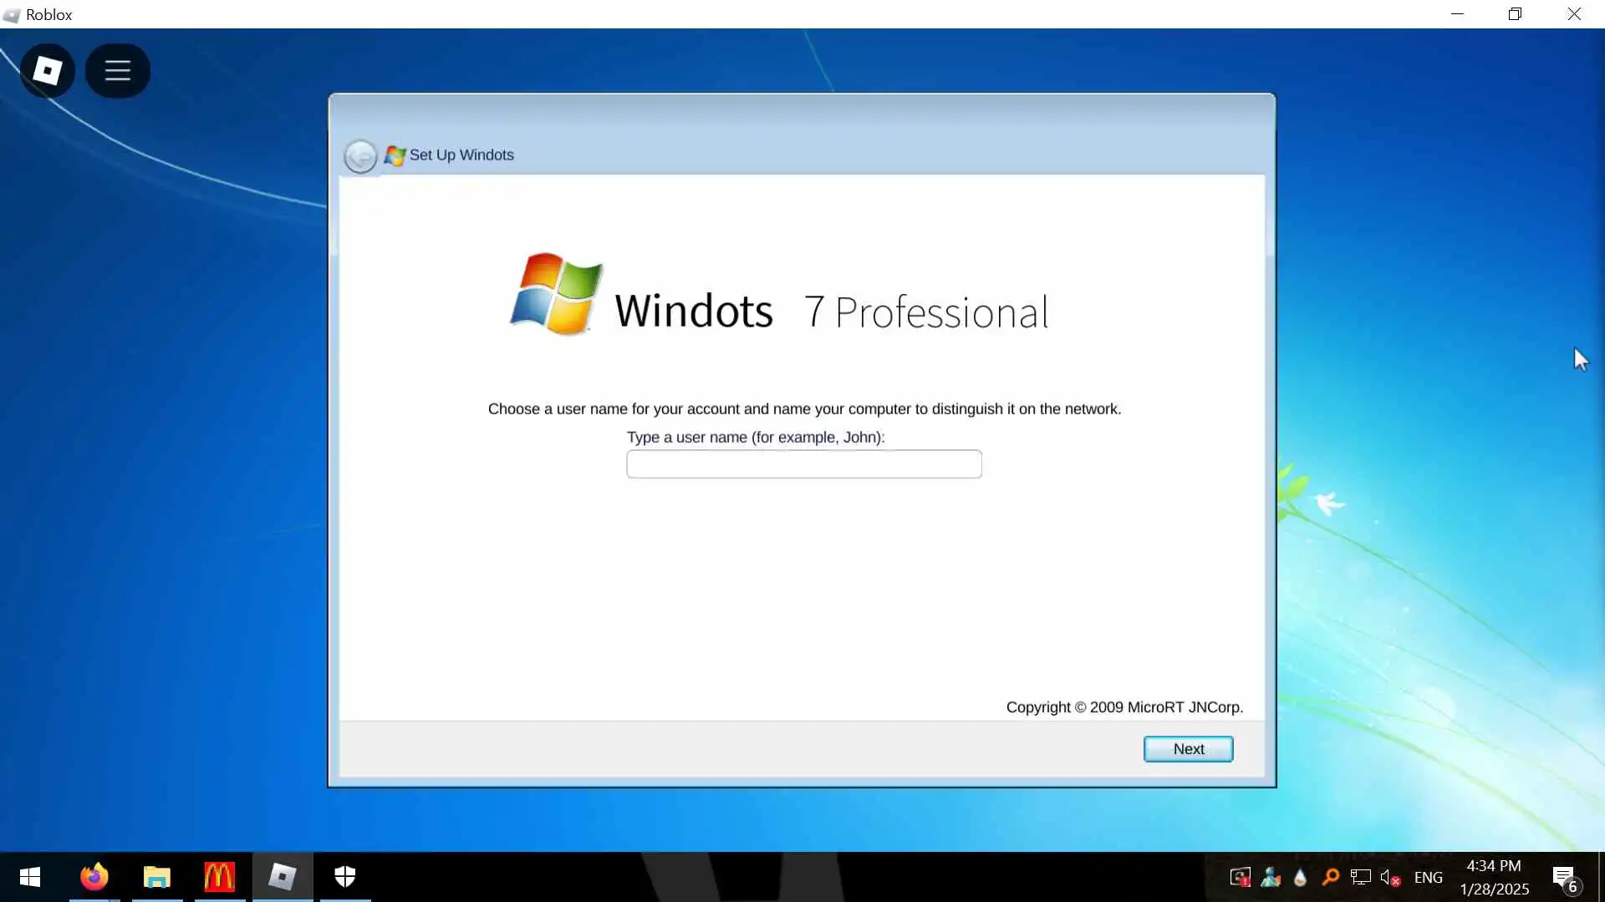Open notification center with 6 alerts
Viewport: 1605px width, 902px height.
click(x=1564, y=878)
